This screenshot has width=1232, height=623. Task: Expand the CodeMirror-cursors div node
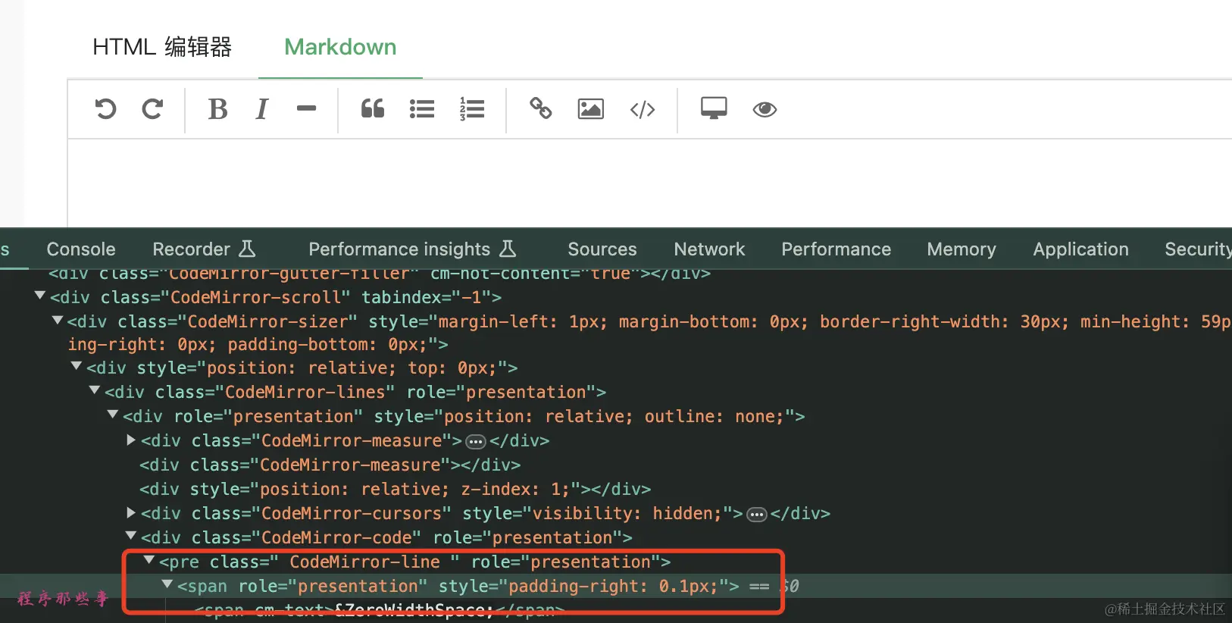coord(131,512)
